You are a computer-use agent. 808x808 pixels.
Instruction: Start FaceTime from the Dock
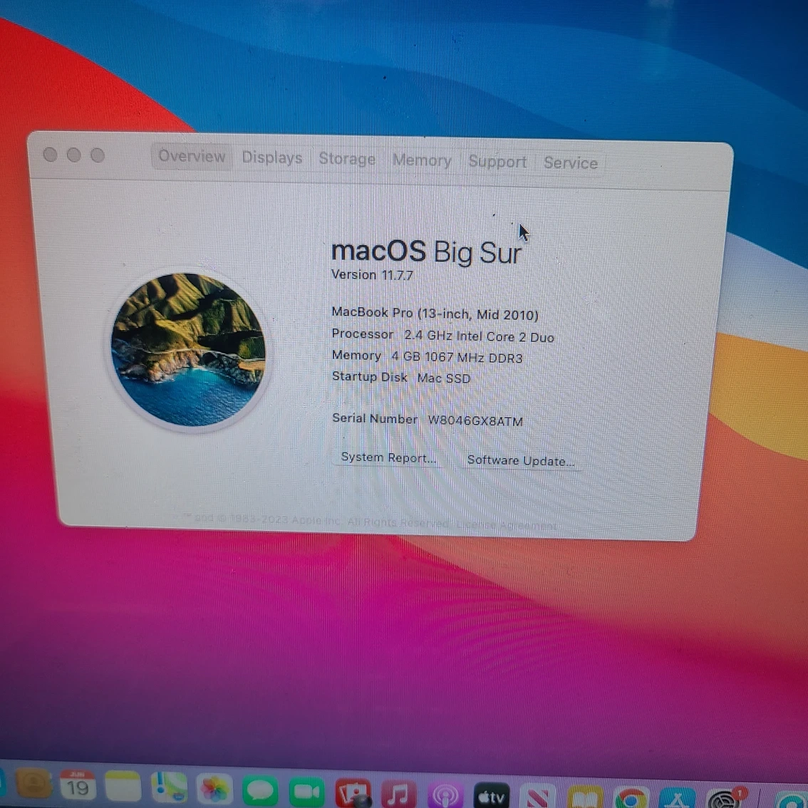(x=306, y=791)
